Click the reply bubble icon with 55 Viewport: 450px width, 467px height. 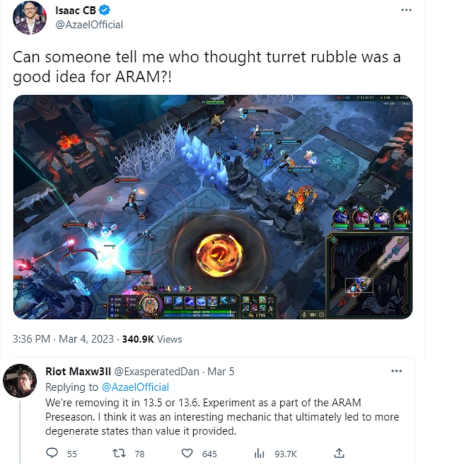pyautogui.click(x=52, y=453)
